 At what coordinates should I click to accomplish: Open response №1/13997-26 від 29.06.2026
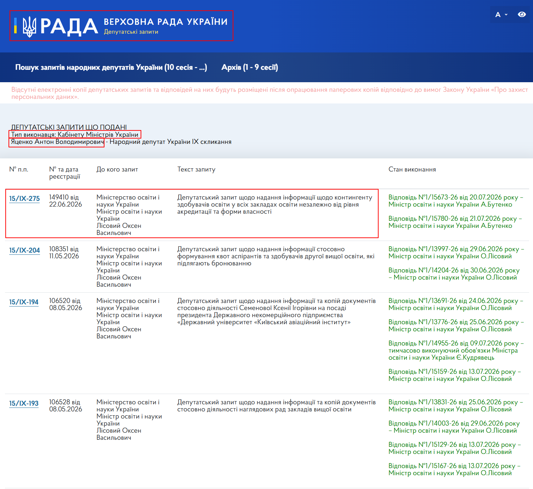click(x=456, y=253)
